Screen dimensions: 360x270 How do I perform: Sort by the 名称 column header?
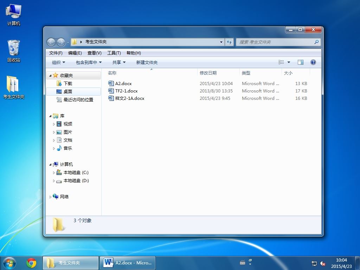coord(151,73)
